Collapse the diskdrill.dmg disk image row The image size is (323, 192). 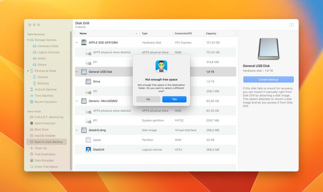click(77, 130)
